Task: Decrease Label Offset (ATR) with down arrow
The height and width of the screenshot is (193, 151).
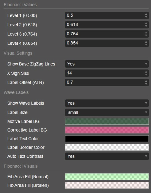Action: click(x=146, y=84)
